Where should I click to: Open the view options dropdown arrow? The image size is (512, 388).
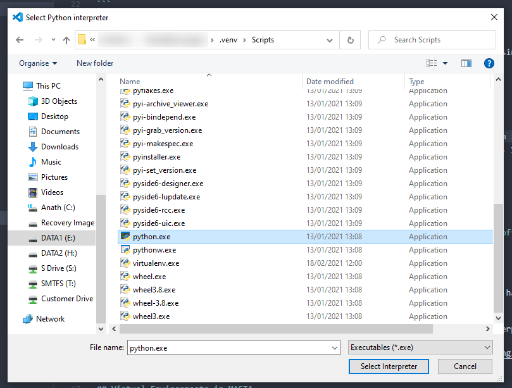445,63
